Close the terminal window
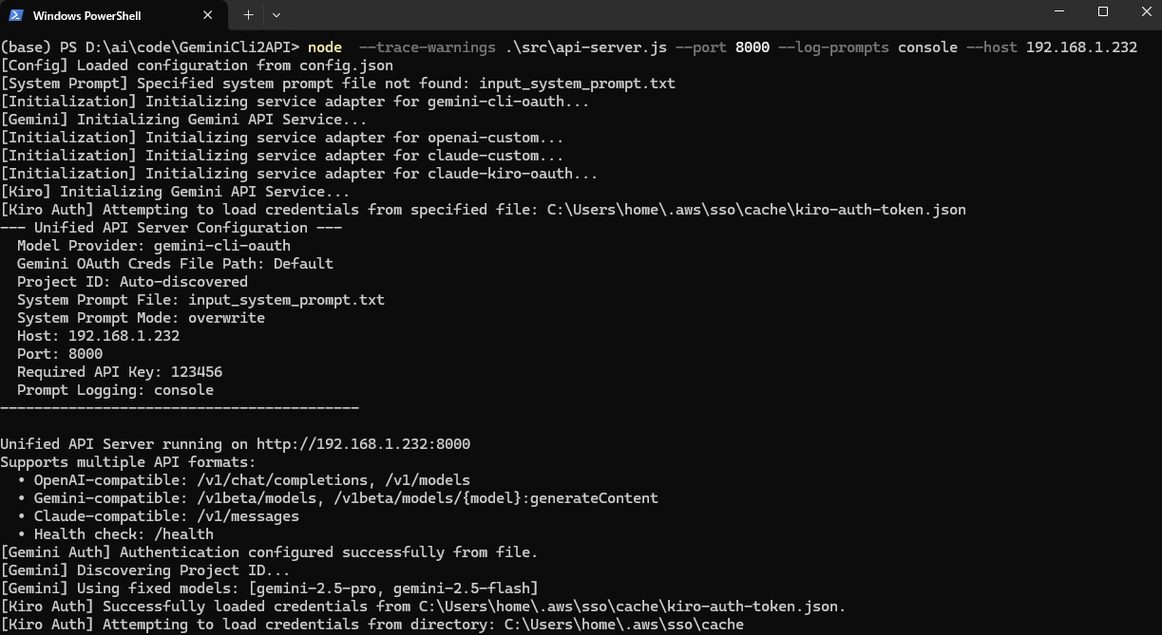Screen dimensions: 1162x635 pyautogui.click(x=1143, y=11)
